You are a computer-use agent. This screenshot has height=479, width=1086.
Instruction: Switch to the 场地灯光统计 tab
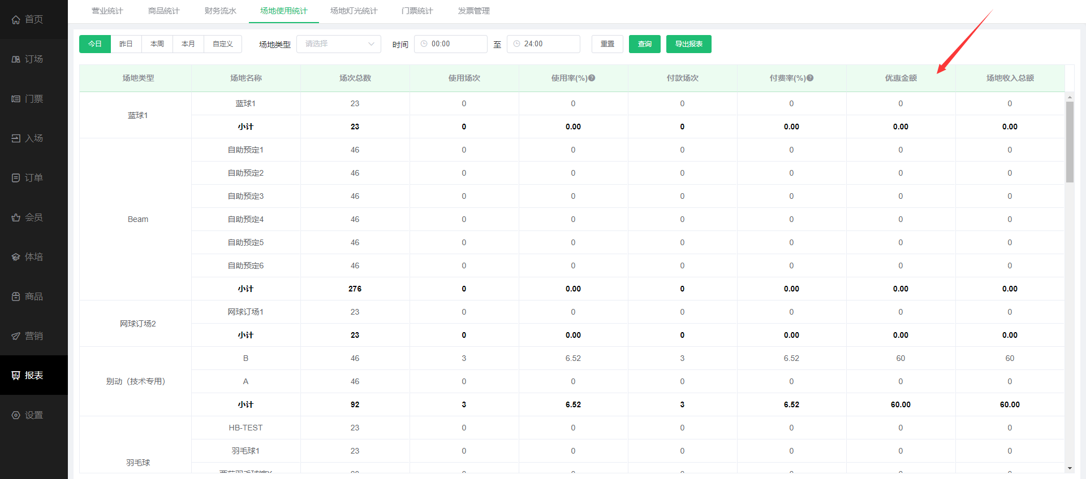pyautogui.click(x=354, y=11)
